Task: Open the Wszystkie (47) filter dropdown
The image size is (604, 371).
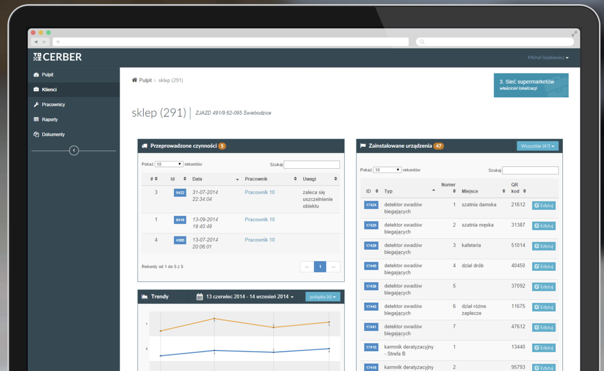Action: coord(538,146)
